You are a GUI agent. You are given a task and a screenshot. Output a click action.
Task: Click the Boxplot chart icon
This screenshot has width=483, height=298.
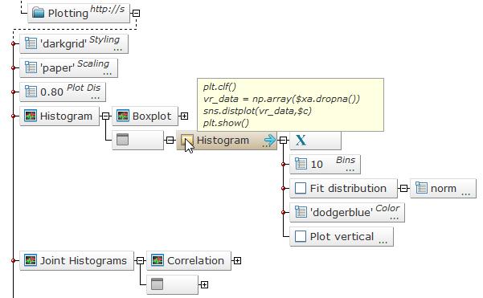123,116
